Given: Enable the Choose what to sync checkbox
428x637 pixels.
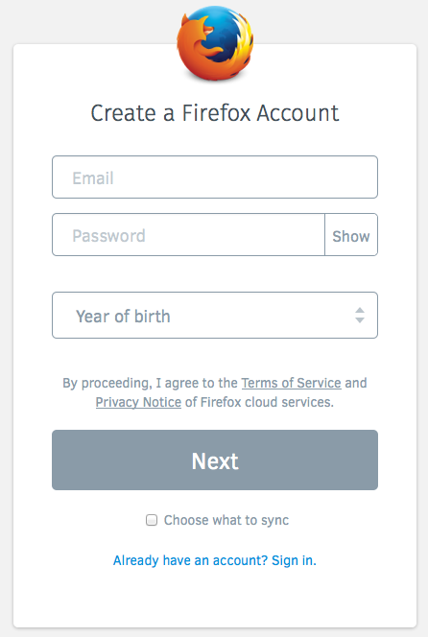Looking at the screenshot, I should point(152,520).
